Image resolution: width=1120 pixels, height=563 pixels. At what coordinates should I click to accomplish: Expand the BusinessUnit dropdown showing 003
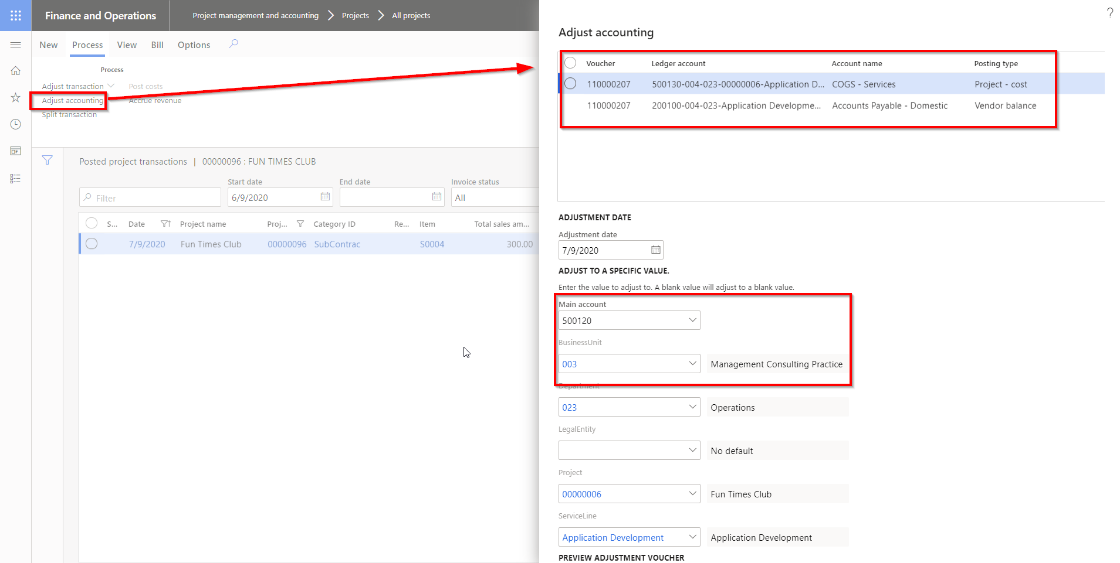(x=692, y=363)
